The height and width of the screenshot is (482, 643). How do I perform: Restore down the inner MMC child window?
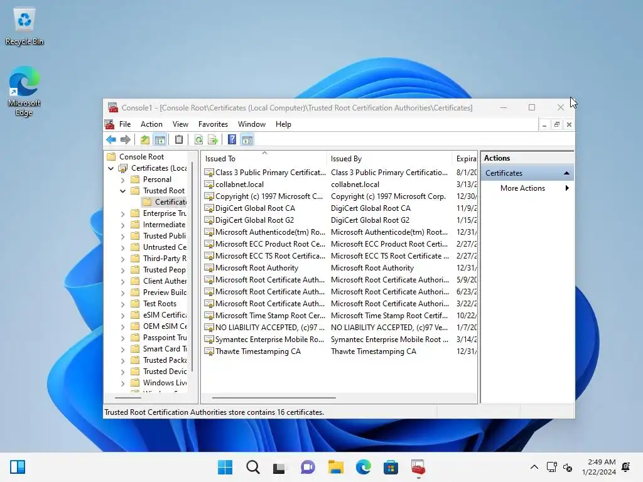click(556, 125)
